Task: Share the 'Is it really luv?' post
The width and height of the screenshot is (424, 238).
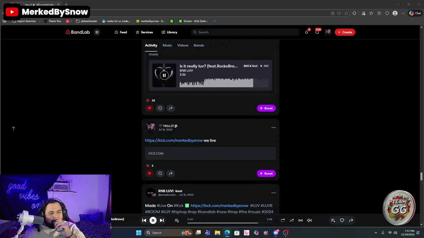Action: pos(171,108)
